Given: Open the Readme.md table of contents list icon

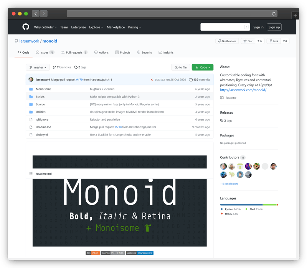Looking at the screenshot, I should [x=31, y=174].
